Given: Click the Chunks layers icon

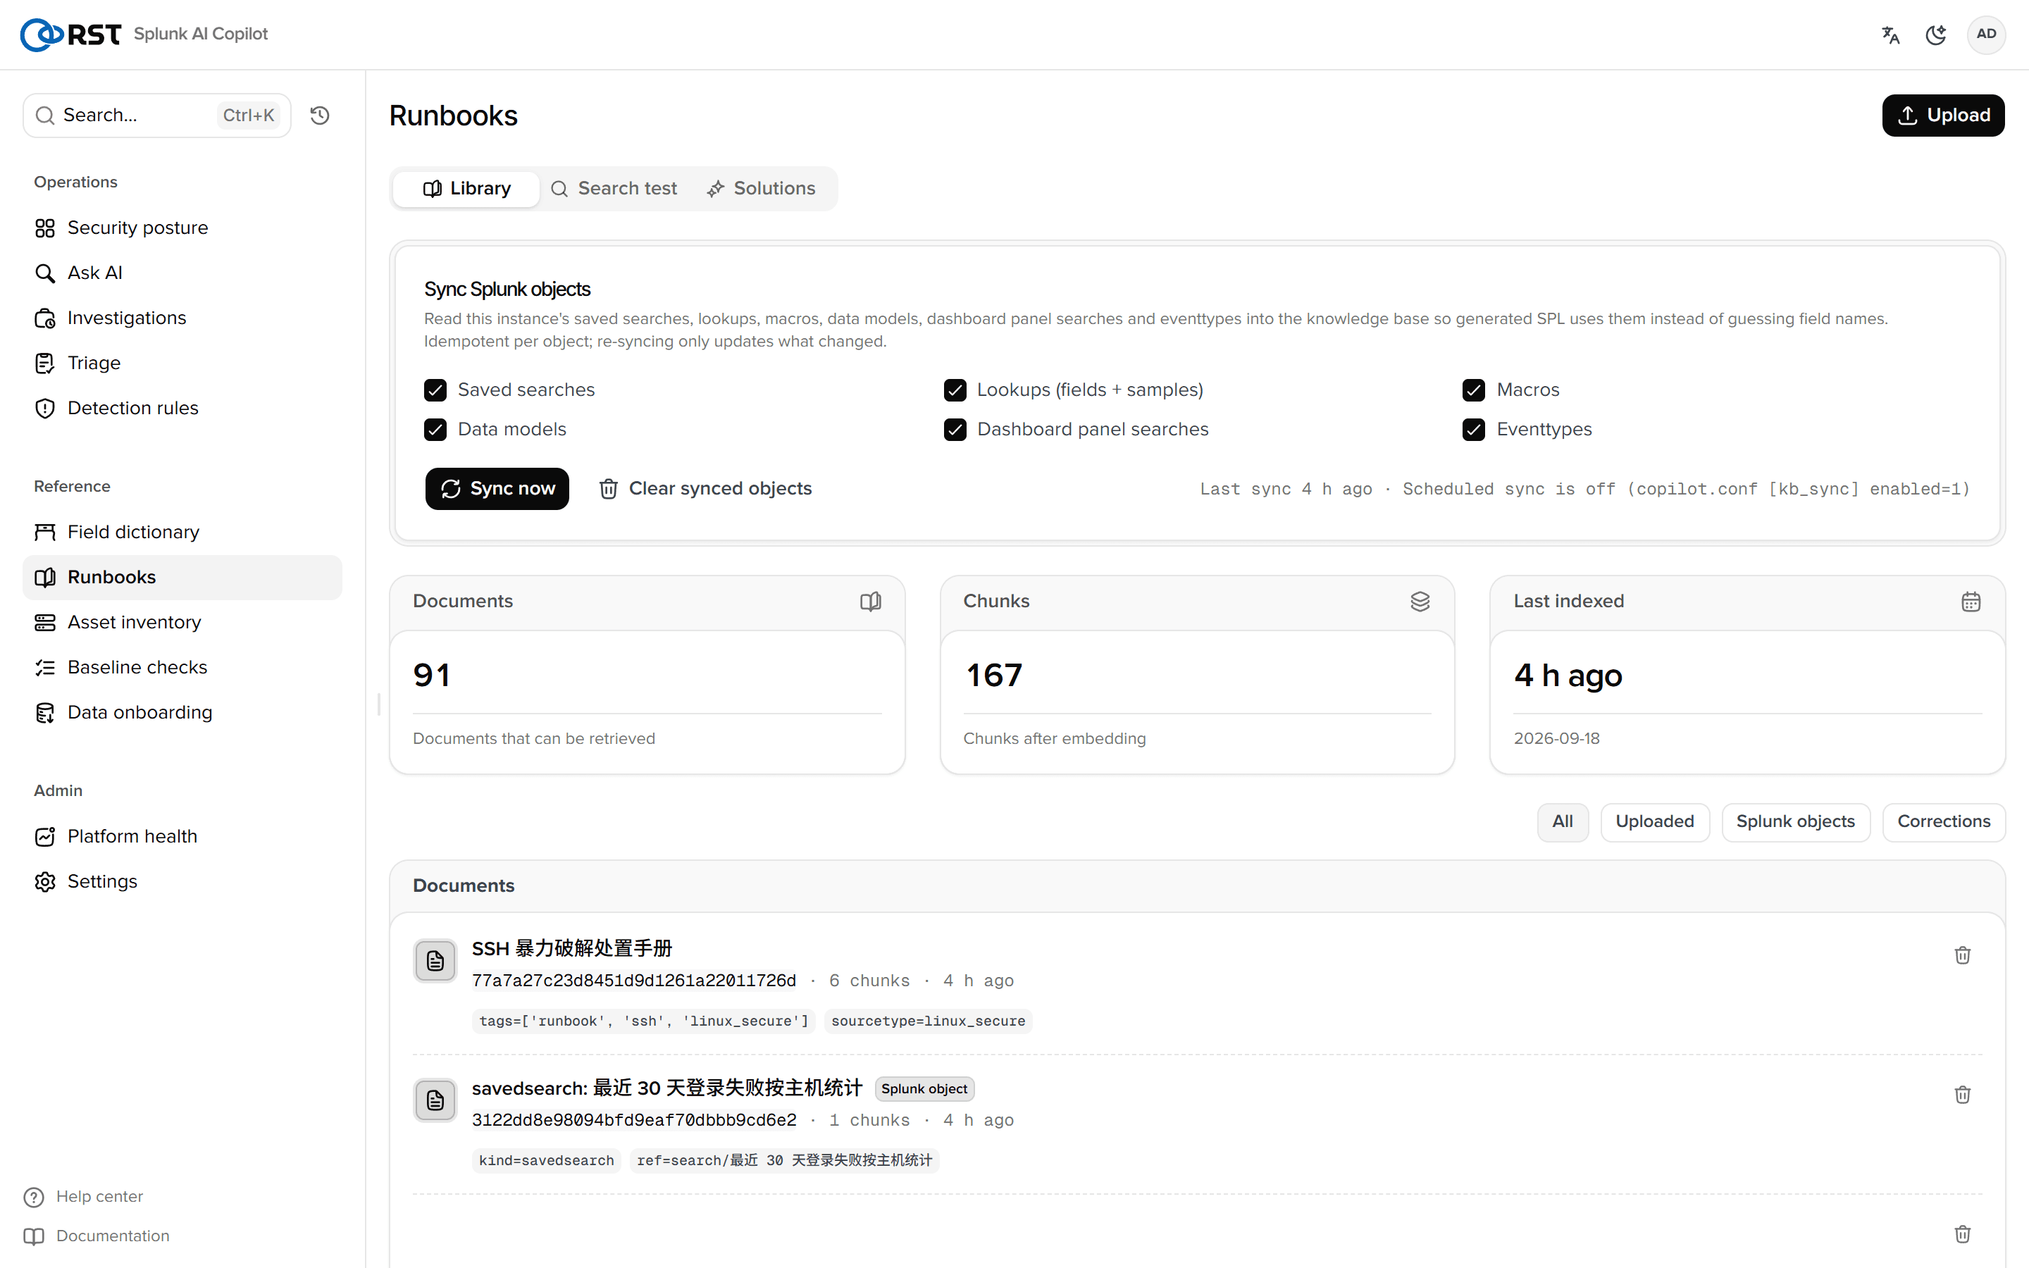Looking at the screenshot, I should [x=1420, y=602].
